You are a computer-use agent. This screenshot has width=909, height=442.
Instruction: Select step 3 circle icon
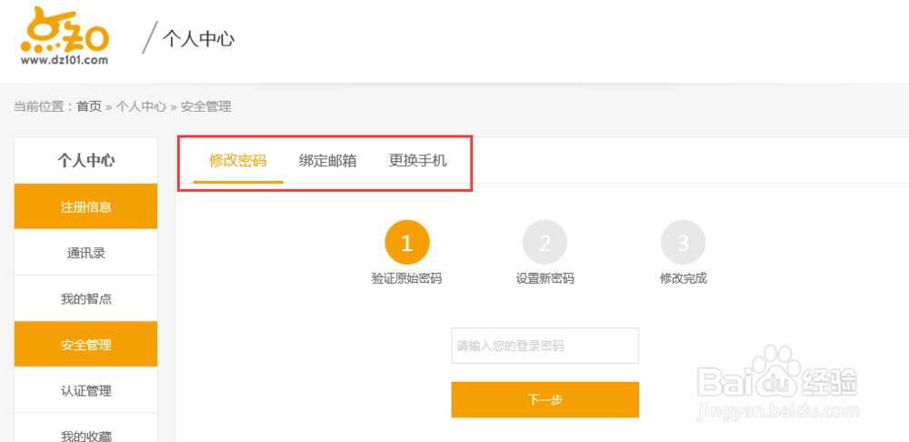tap(683, 242)
